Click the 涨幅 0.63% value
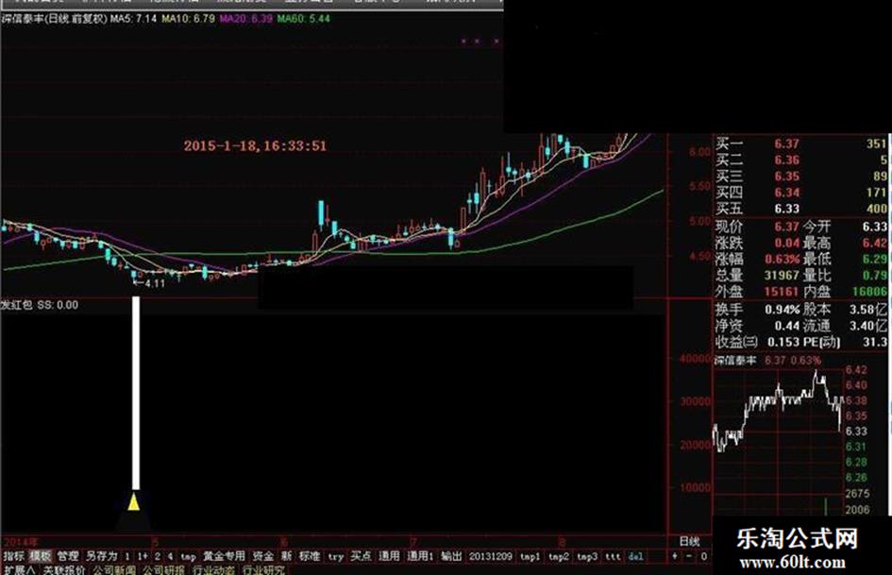 point(783,259)
